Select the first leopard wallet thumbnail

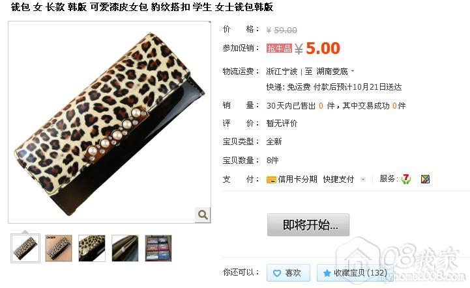[x=25, y=248]
